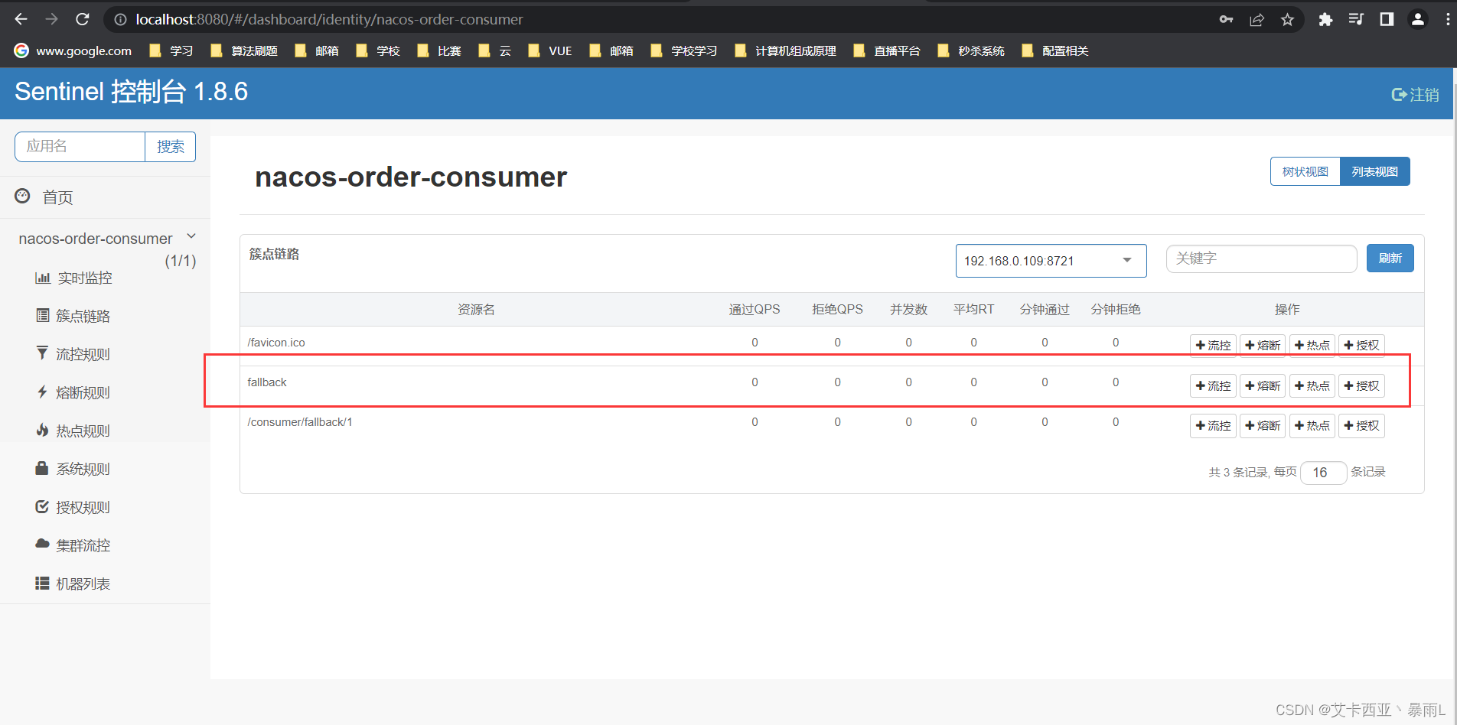Add 热点 rule for /consumer/fallback/1

point(1312,426)
